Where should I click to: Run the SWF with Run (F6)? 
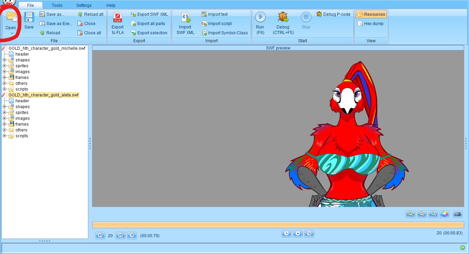point(260,23)
